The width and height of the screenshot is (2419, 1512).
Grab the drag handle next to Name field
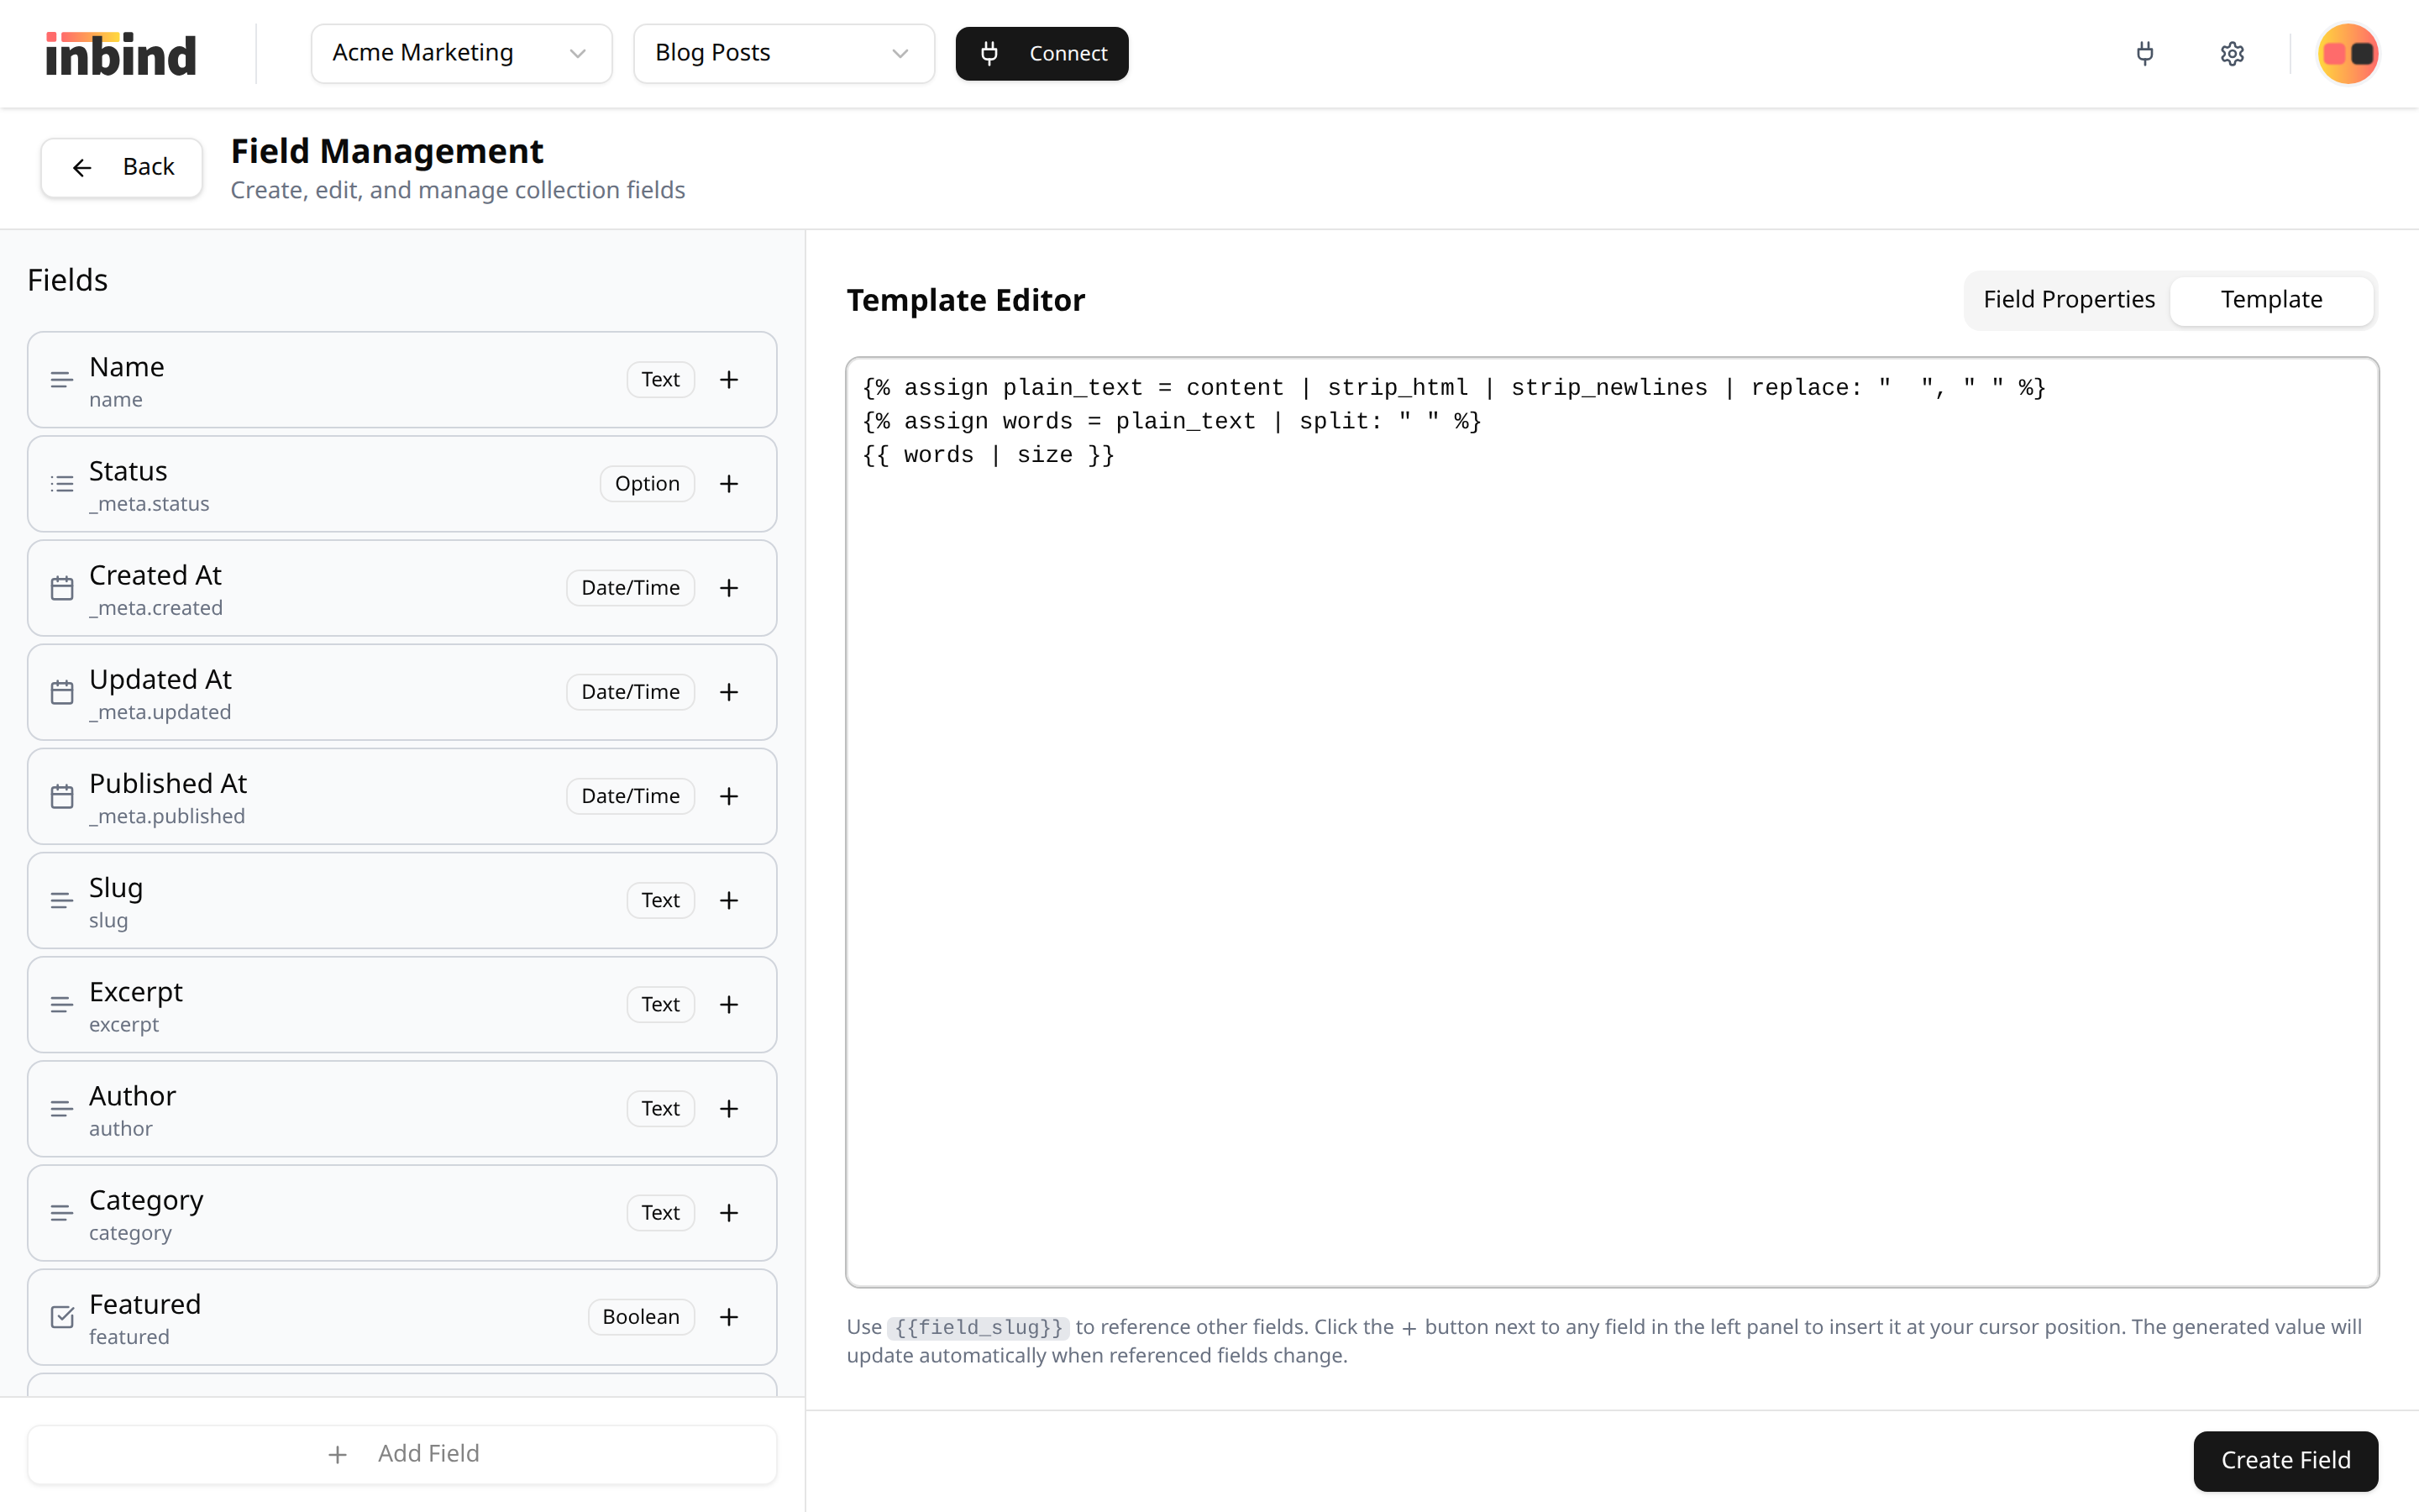[62, 380]
